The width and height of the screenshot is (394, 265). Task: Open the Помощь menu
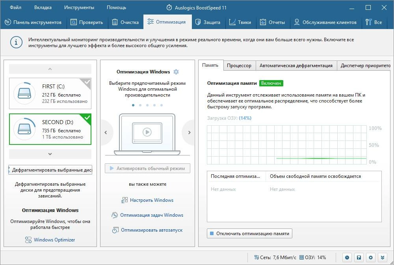pyautogui.click(x=116, y=7)
